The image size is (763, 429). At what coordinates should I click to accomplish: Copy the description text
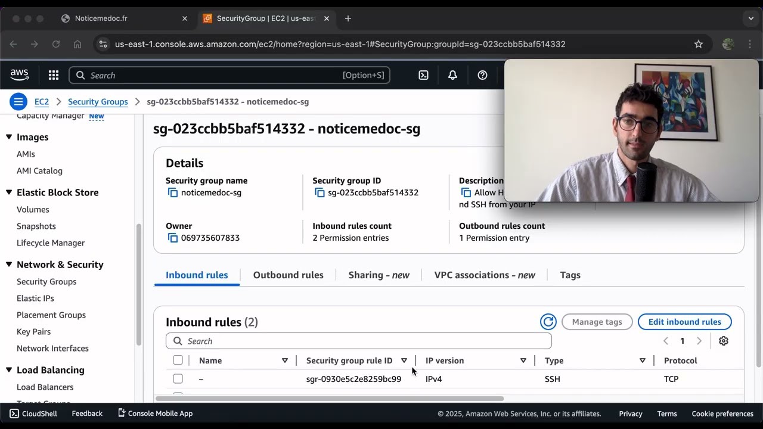click(x=466, y=192)
